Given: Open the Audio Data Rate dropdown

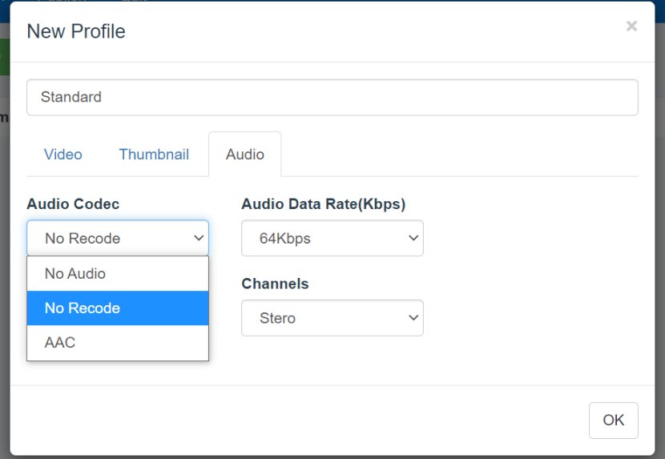Looking at the screenshot, I should tap(332, 238).
